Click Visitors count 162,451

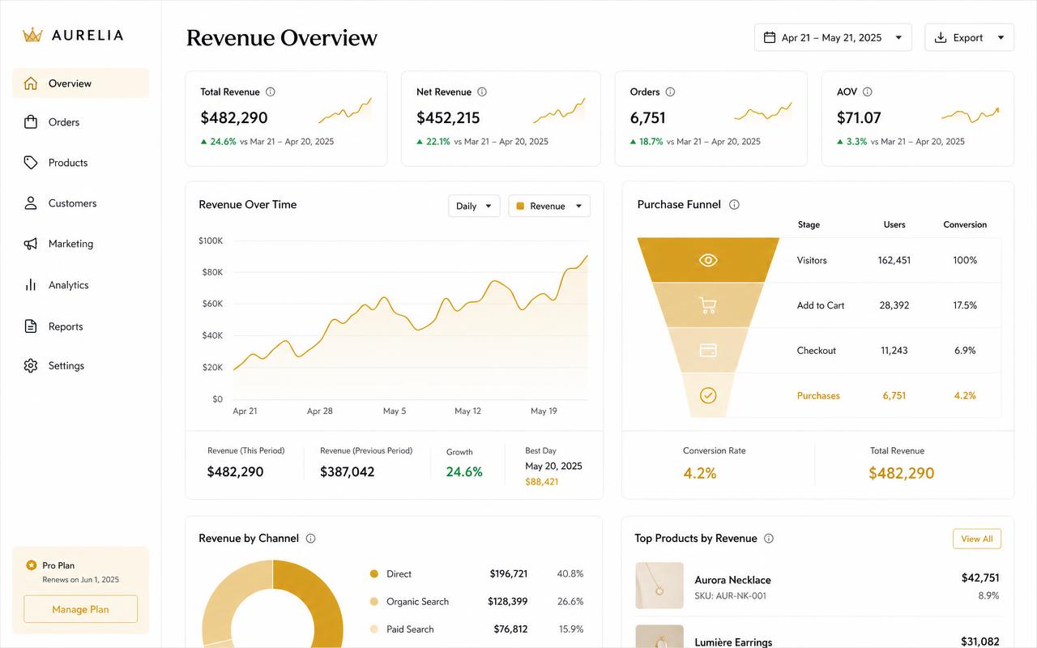(894, 260)
